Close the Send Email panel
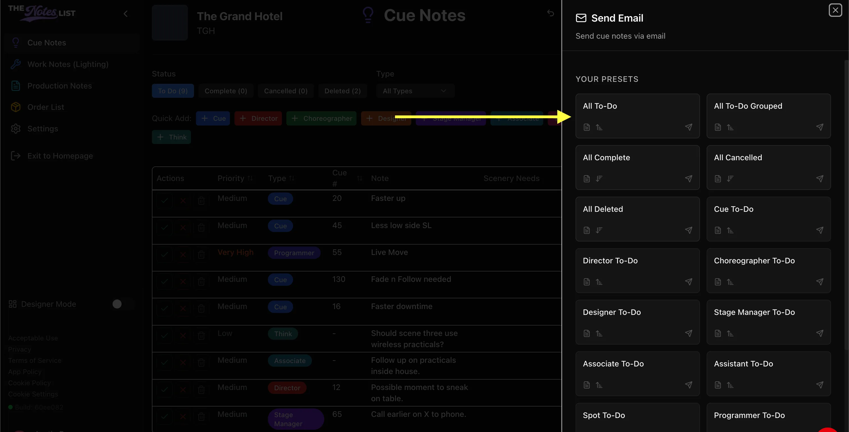The height and width of the screenshot is (432, 849). coord(835,10)
